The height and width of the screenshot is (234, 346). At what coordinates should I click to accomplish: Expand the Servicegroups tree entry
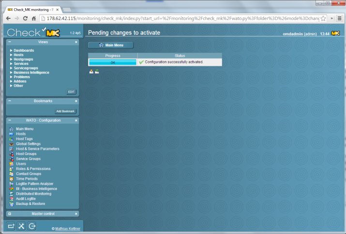point(11,68)
